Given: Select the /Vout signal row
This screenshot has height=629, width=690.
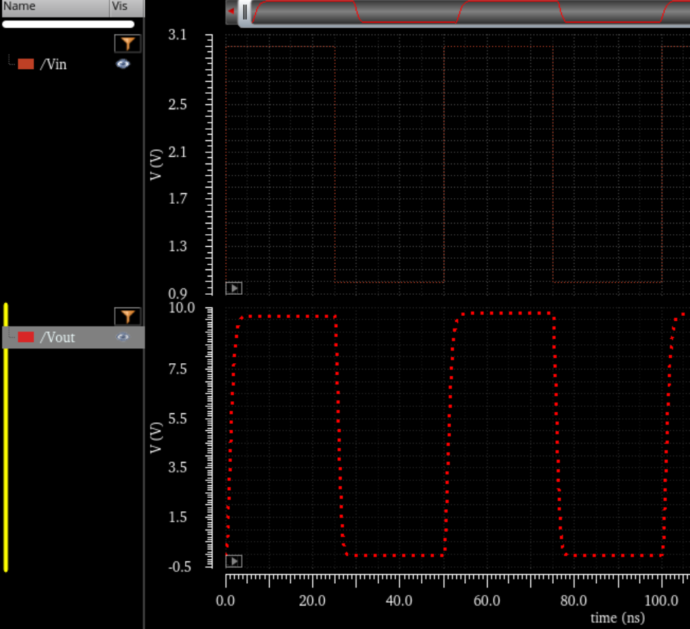Looking at the screenshot, I should [58, 337].
